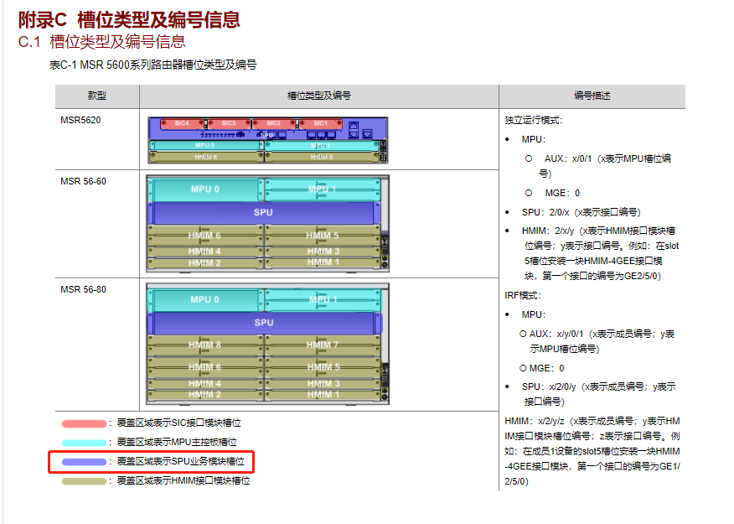
Task: Click SIC2 slot in MSR5620 diagram
Action: [x=274, y=123]
